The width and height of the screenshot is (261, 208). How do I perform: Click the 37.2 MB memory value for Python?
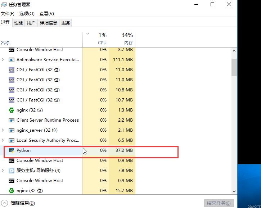pos(124,150)
